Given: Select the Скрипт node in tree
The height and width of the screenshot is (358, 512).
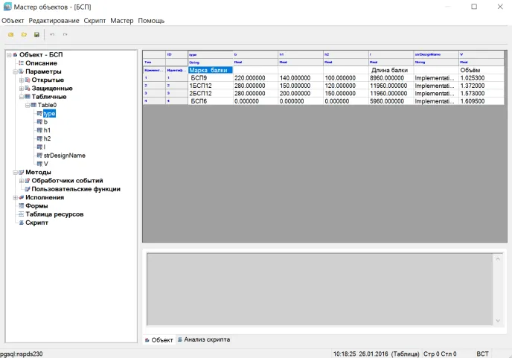Looking at the screenshot, I should tap(36, 223).
